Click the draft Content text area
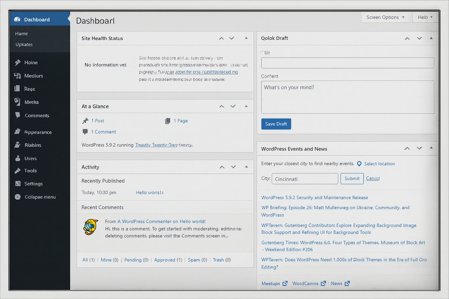 click(347, 97)
